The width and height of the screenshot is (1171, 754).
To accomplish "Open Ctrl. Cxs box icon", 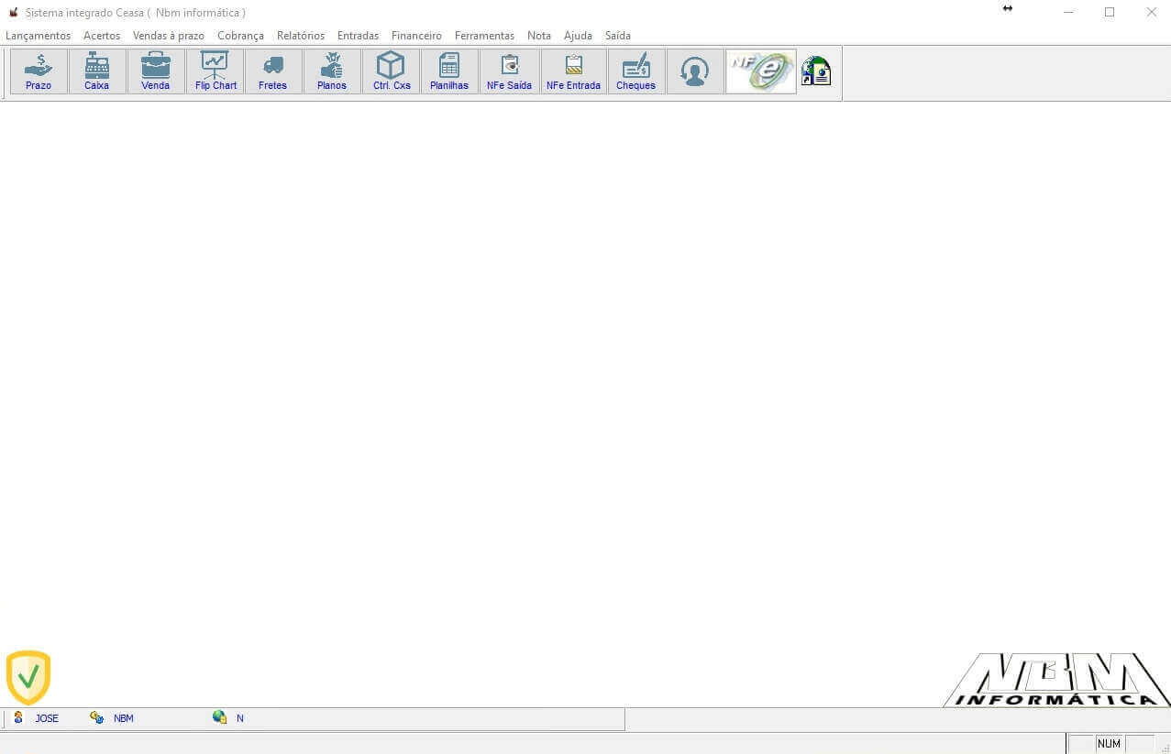I will [x=392, y=71].
